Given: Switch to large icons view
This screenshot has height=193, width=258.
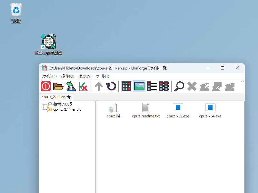Looking at the screenshot, I should 126,86.
